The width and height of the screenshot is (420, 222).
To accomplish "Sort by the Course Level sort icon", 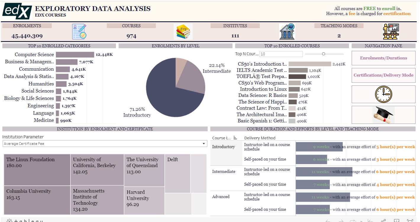I will click(235, 138).
